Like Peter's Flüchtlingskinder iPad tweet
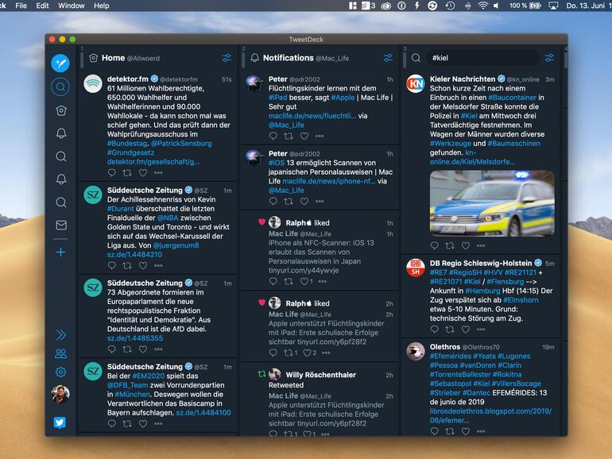The image size is (612, 459). point(304,136)
